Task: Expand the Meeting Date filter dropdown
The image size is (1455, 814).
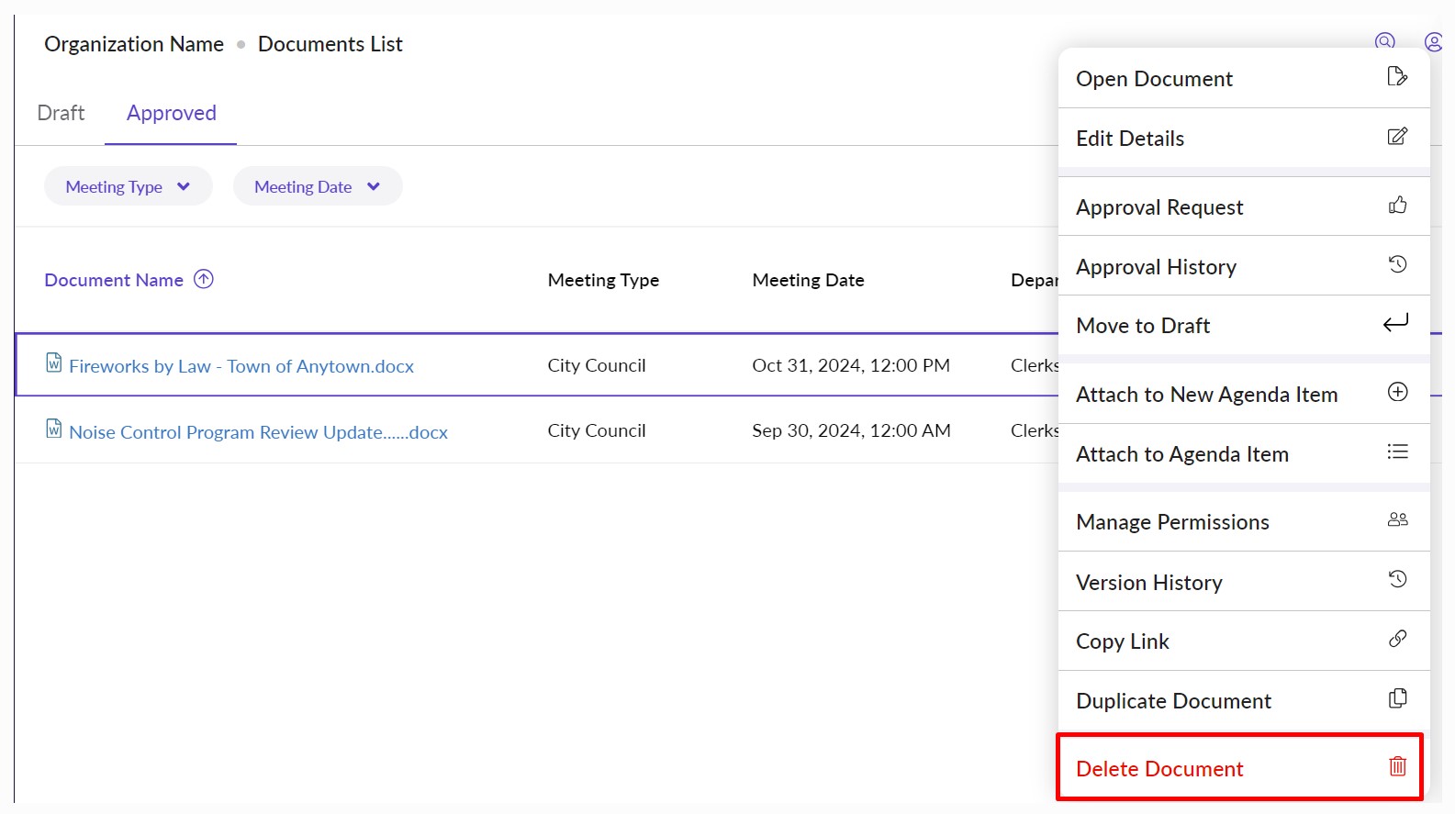Action: 317,187
